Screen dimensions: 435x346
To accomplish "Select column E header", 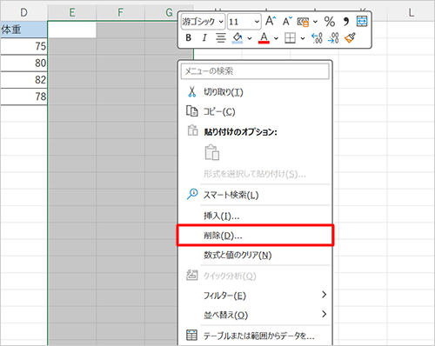I will coord(71,12).
